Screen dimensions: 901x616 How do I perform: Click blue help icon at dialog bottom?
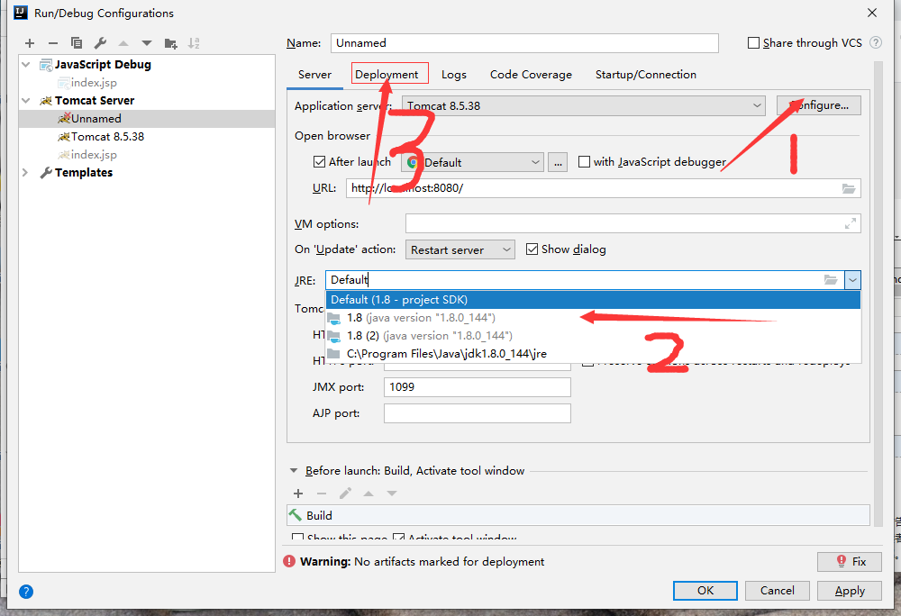(26, 592)
